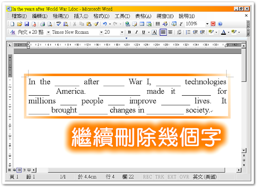This screenshot has height=188, width=258.
Task: Toggle display of formatting marks
Action: 181,24
